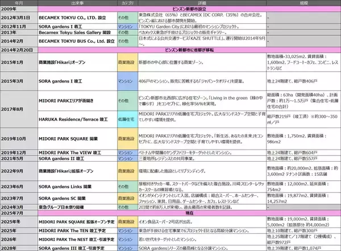The width and height of the screenshot is (341, 251).
Task: Select Becamex Tokyu Sales Gallery 開設 cell
Action: tap(78, 33)
